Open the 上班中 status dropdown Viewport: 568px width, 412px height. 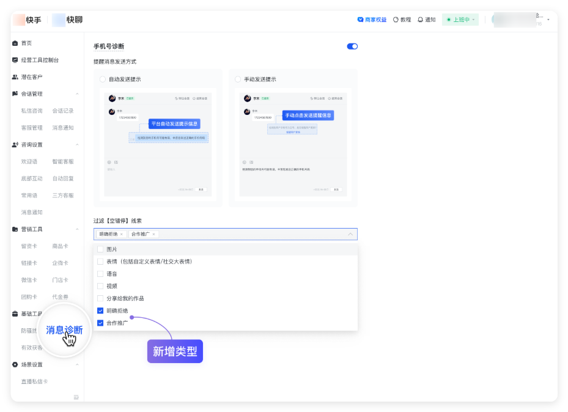(x=460, y=19)
